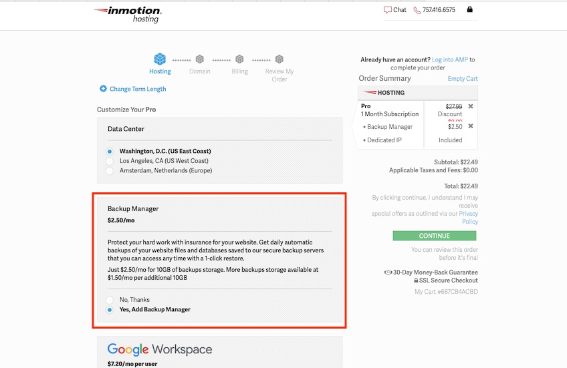This screenshot has width=567, height=368.
Task: Click the Data Center section heading
Action: [x=126, y=129]
